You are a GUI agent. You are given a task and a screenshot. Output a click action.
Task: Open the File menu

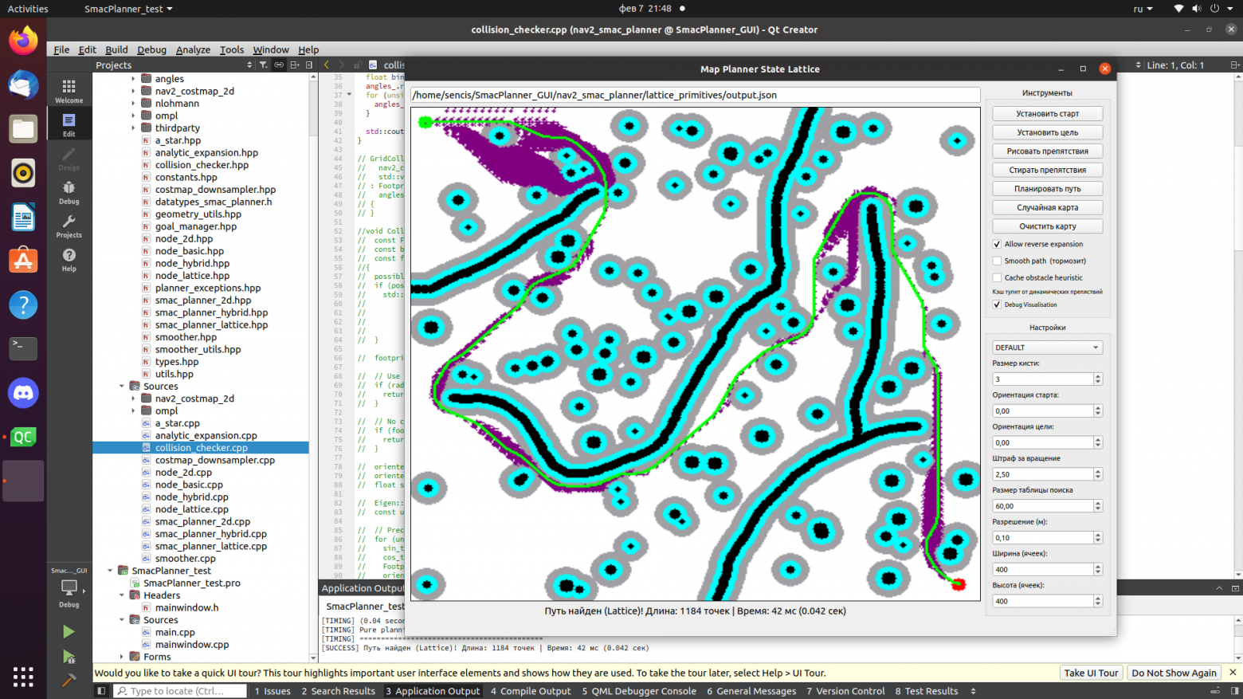point(61,49)
